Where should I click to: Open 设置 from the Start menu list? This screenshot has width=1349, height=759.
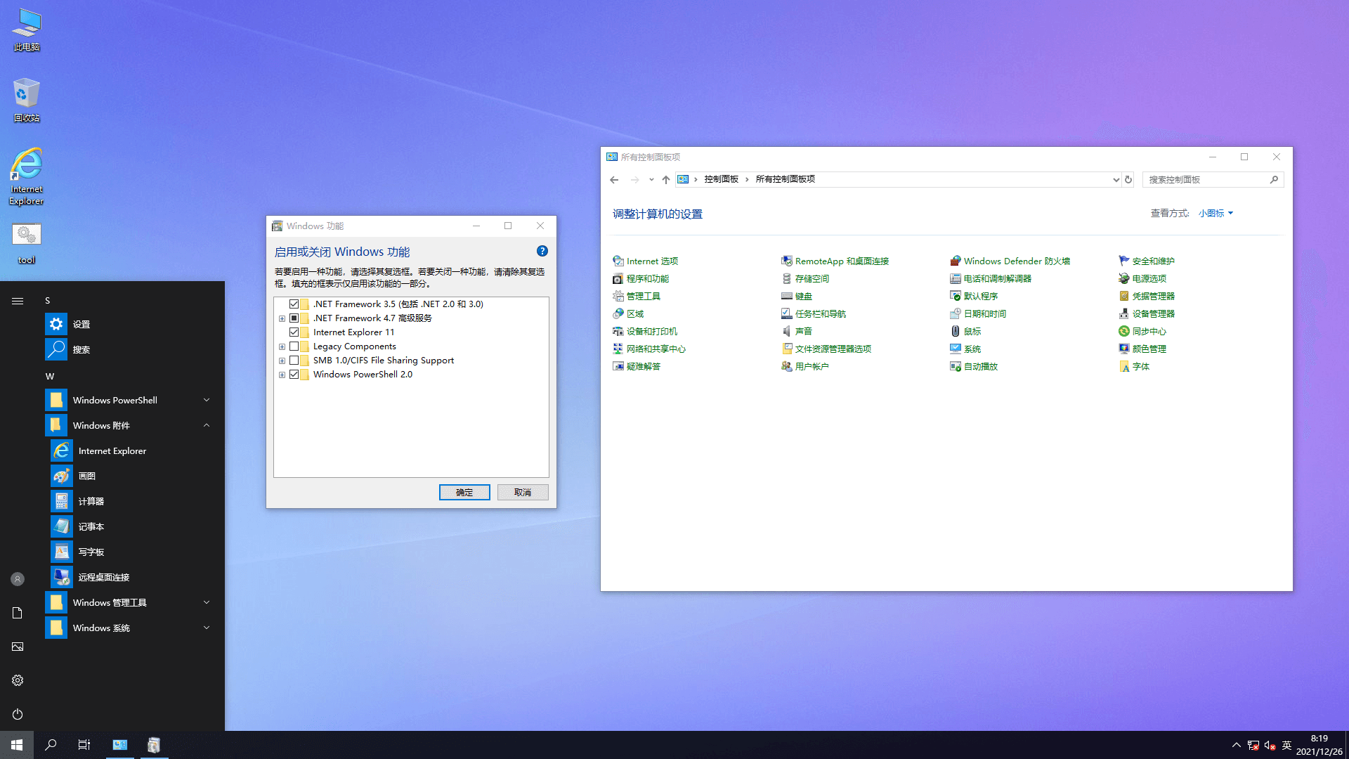(82, 324)
